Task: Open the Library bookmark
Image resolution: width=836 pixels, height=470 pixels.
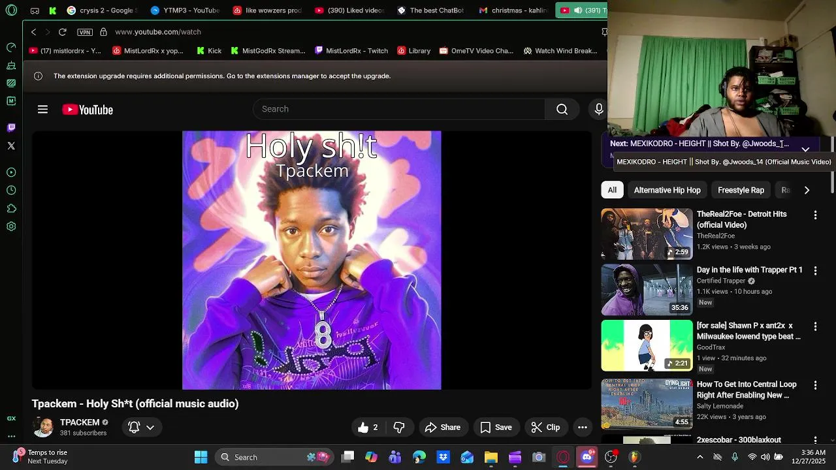Action: (x=413, y=51)
